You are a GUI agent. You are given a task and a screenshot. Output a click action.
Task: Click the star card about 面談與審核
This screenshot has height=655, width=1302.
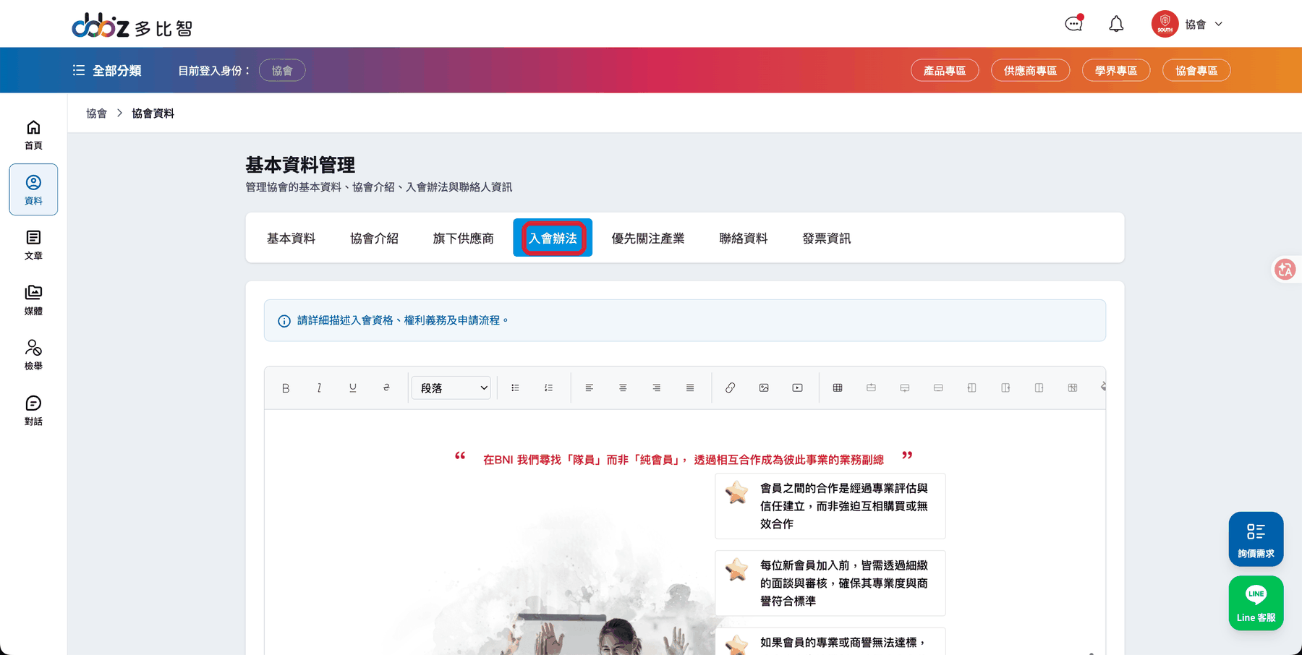pos(830,583)
